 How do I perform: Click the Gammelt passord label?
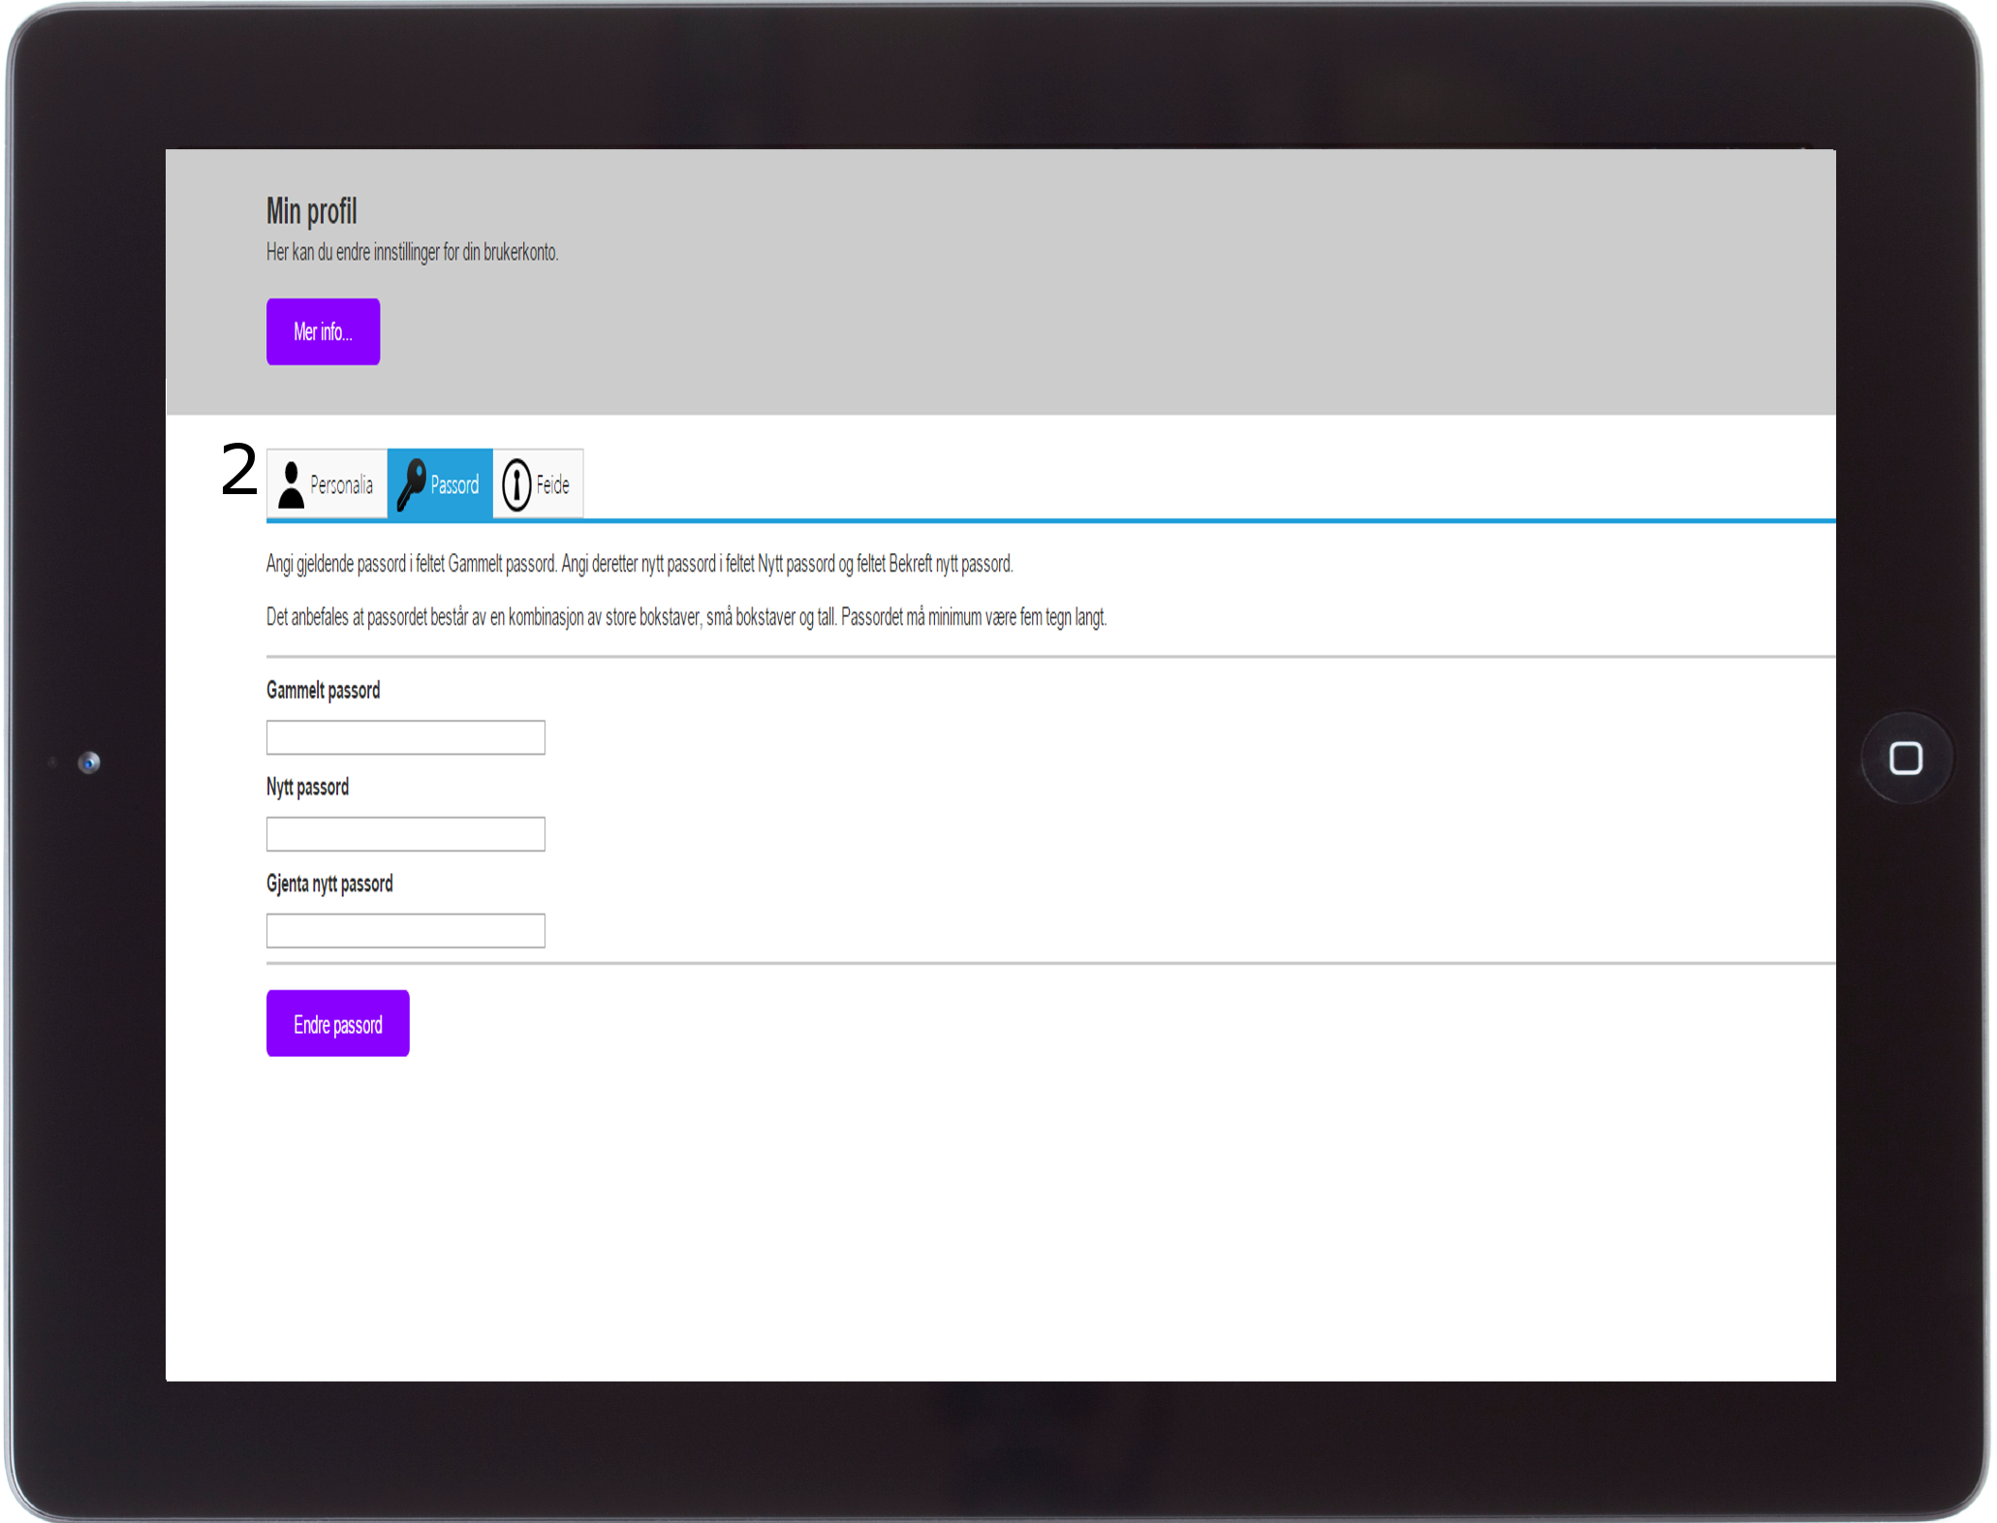[323, 691]
